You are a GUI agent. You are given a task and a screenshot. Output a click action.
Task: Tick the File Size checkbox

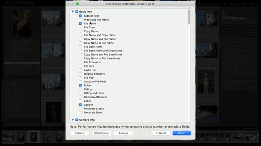pos(80,66)
